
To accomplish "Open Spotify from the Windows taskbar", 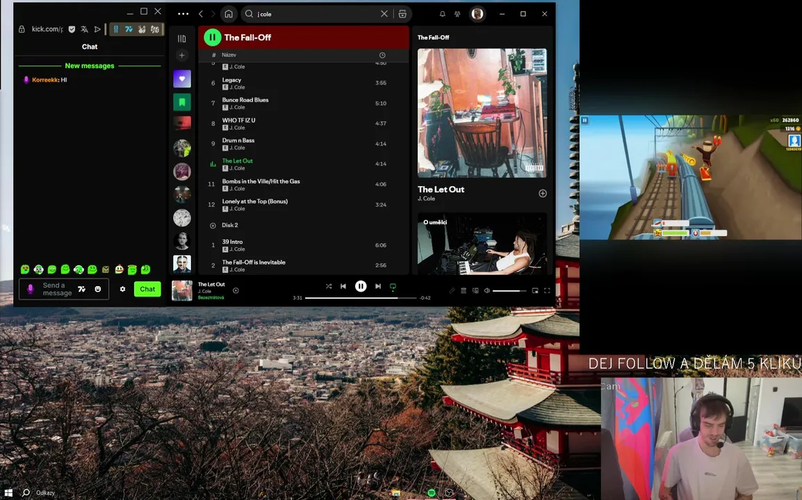I will point(431,493).
